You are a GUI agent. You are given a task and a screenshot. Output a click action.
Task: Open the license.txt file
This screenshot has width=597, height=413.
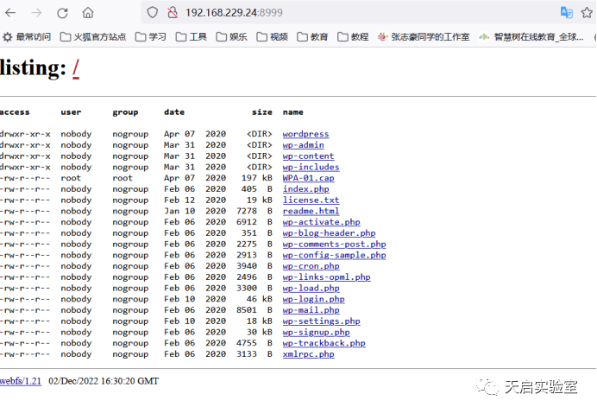click(x=311, y=200)
